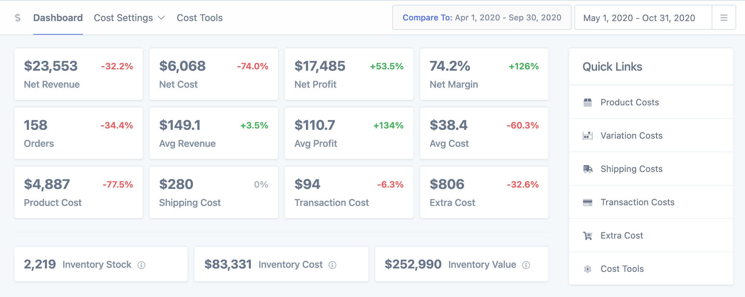Click the Inventory Value info icon
Screen dimensions: 745x297
pyautogui.click(x=526, y=265)
